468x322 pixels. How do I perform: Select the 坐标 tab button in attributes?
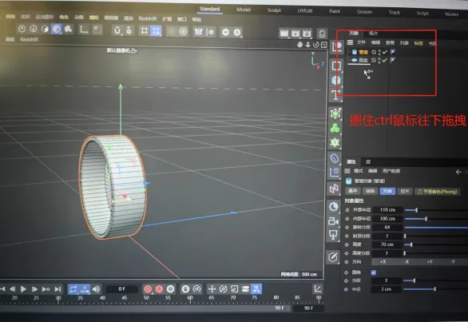point(370,191)
